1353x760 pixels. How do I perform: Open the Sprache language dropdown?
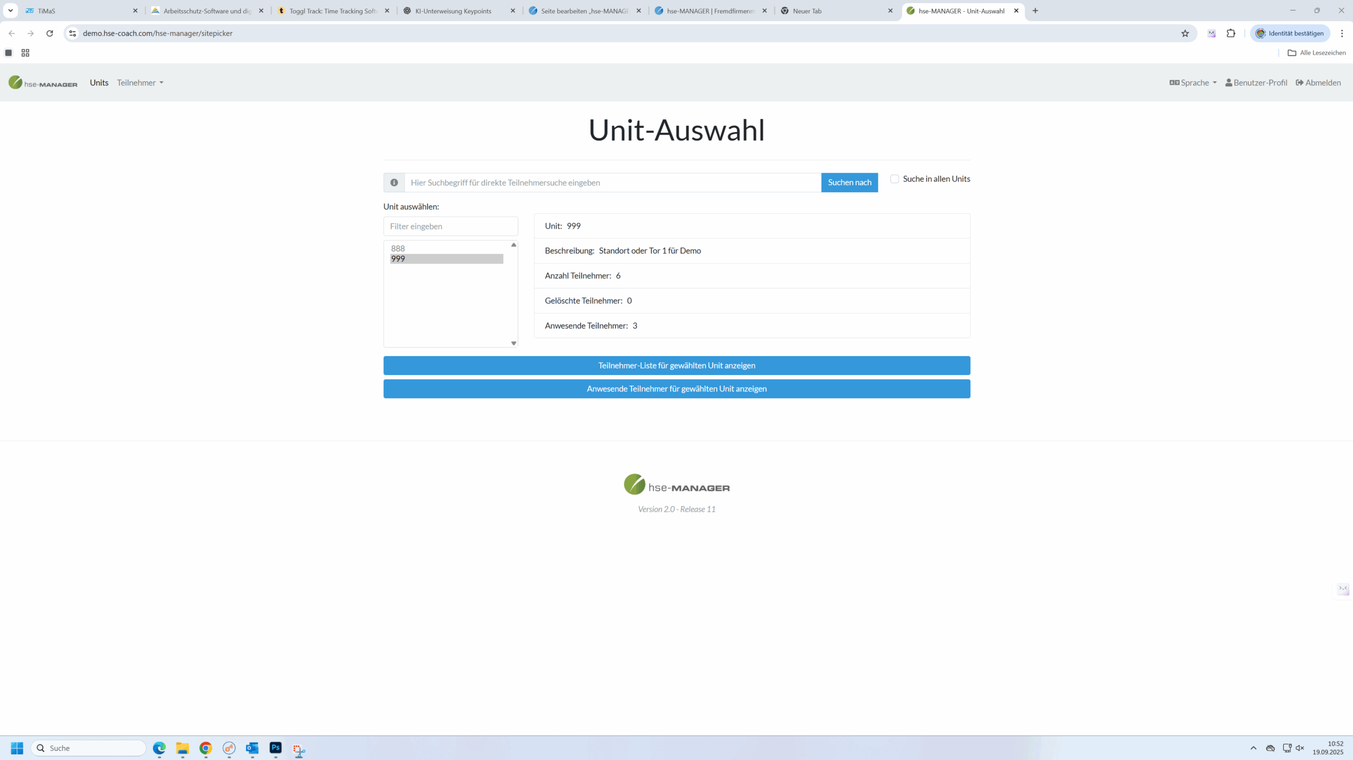coord(1193,83)
